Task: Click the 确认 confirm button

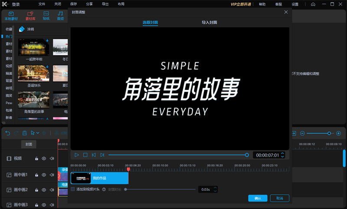Action: click(x=258, y=198)
